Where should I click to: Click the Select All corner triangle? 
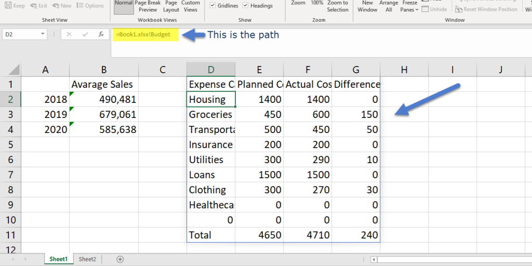(x=14, y=70)
